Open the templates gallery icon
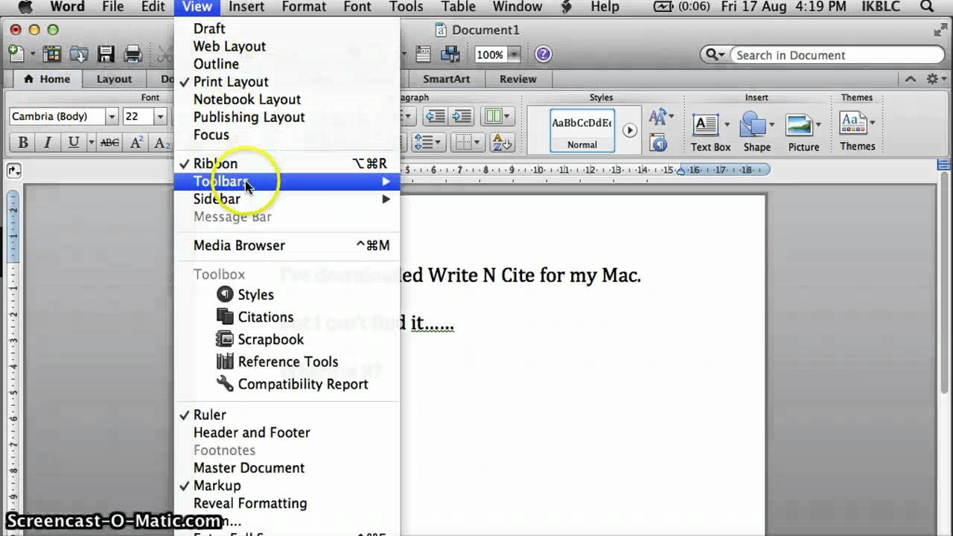 [x=51, y=54]
